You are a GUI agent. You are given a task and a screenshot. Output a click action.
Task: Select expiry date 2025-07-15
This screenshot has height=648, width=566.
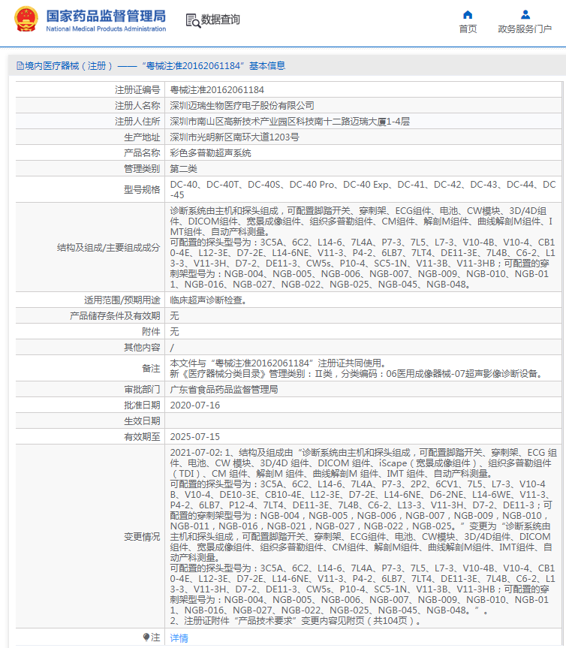point(194,436)
